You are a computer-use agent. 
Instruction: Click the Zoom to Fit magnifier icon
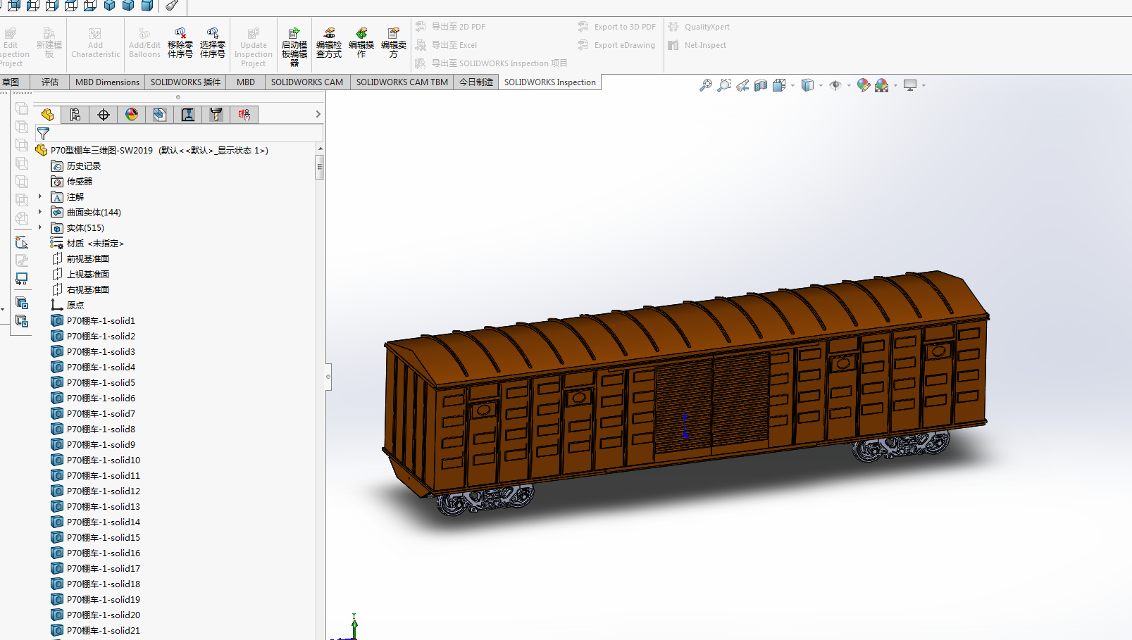[x=705, y=85]
